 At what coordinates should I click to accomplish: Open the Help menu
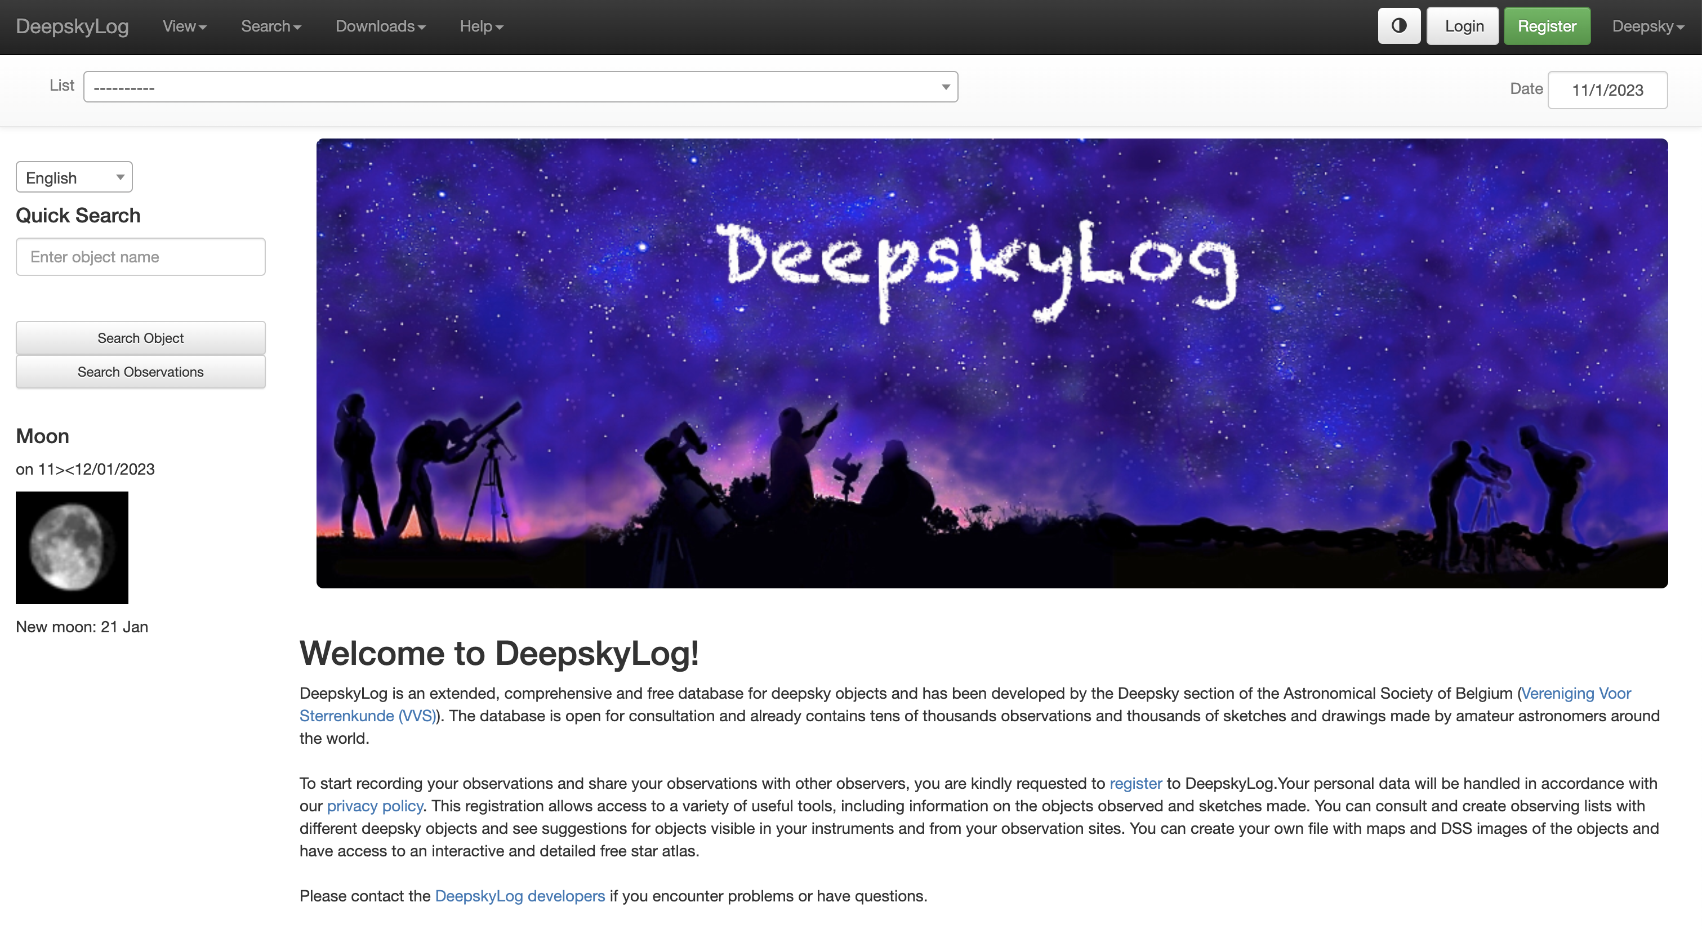482,26
